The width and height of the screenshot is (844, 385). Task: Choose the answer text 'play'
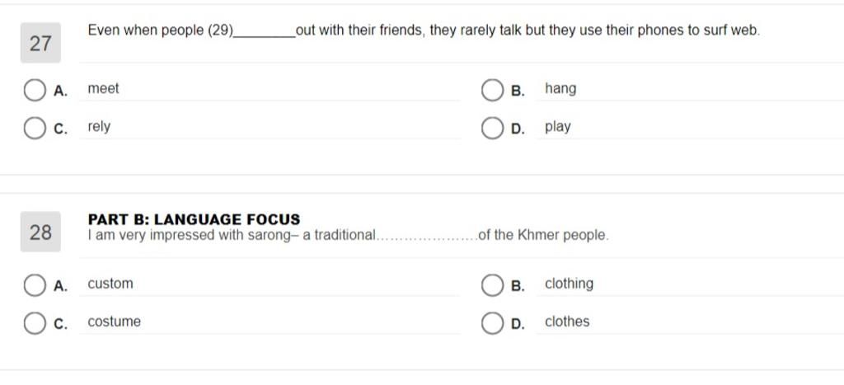click(558, 127)
